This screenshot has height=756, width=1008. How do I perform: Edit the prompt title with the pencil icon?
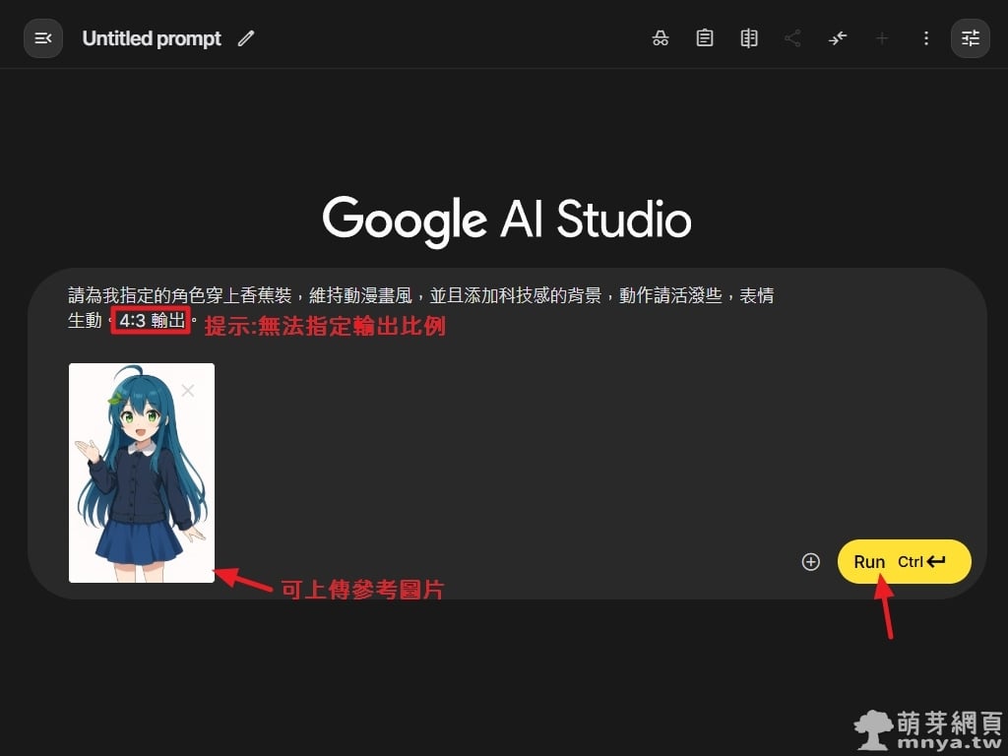click(x=246, y=38)
